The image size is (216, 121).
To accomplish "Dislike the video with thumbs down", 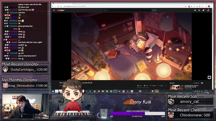I will tap(146, 86).
